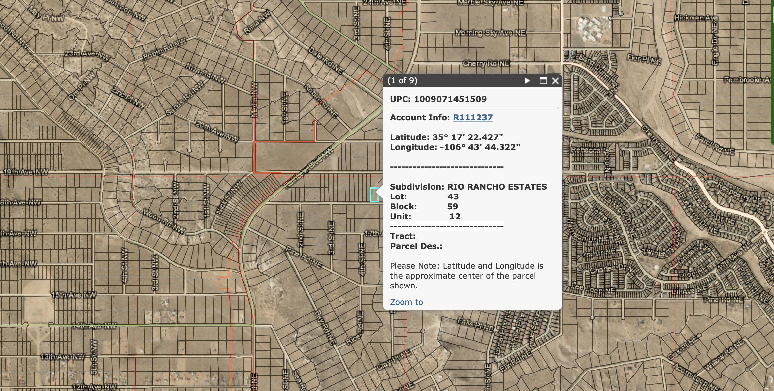774x391 pixels.
Task: Open account info link R111237
Action: coord(472,118)
